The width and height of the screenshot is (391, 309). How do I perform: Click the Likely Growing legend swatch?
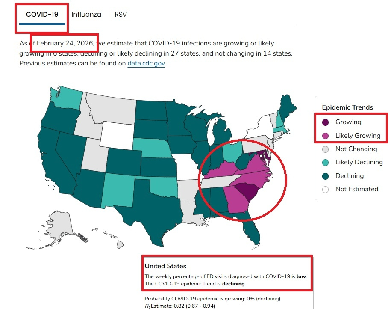tap(326, 136)
